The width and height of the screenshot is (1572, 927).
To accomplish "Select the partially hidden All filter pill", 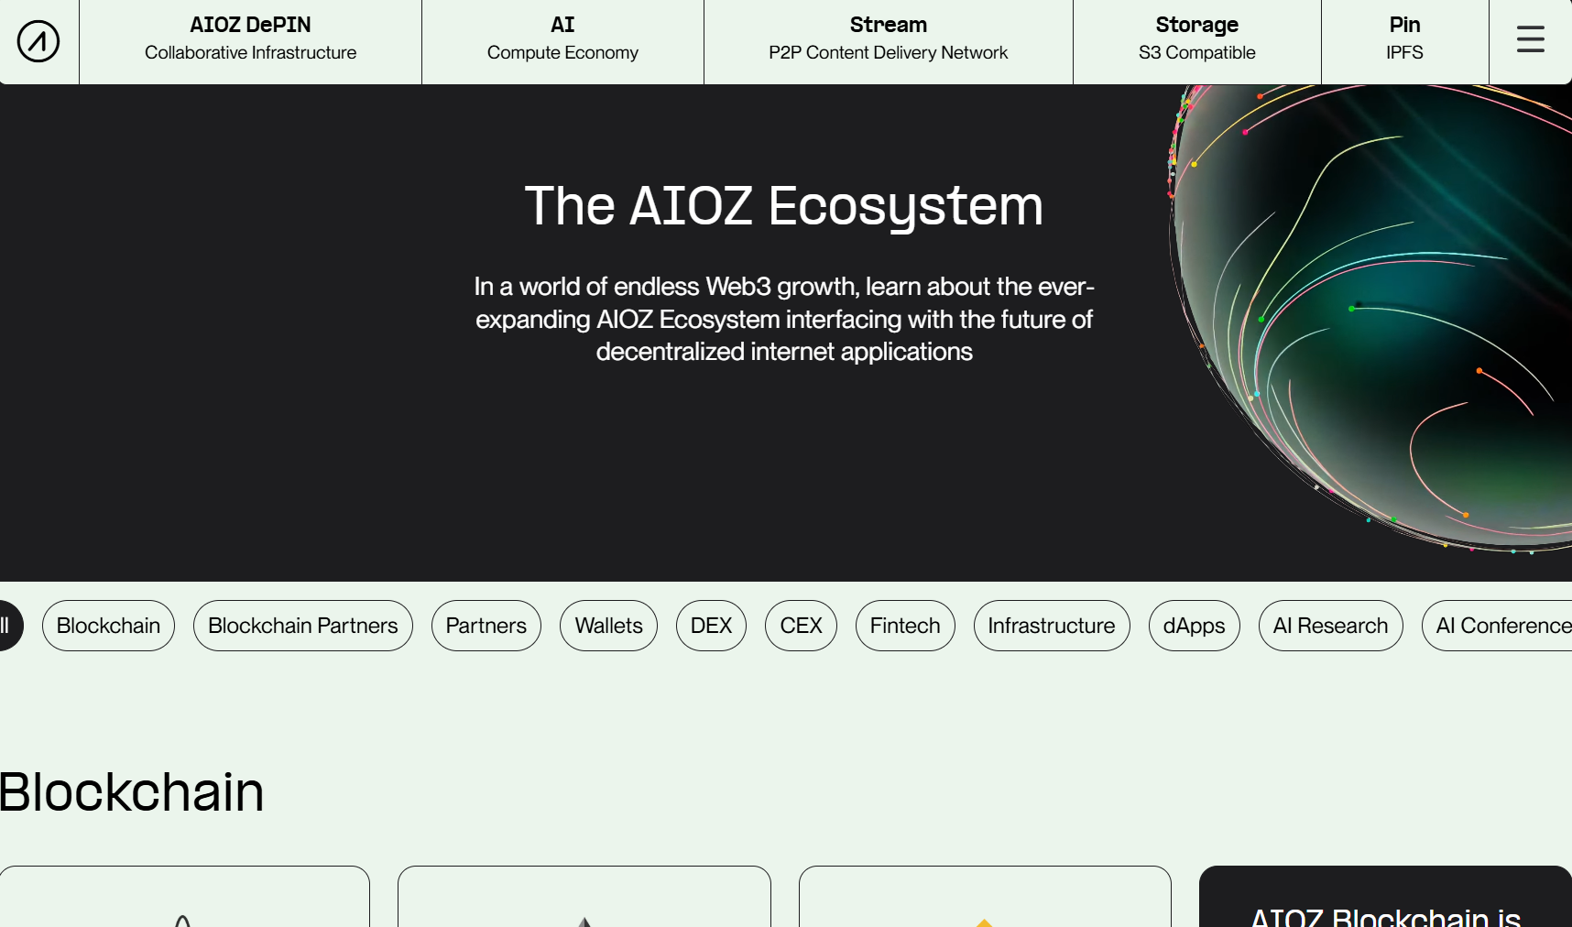I will pyautogui.click(x=9, y=626).
